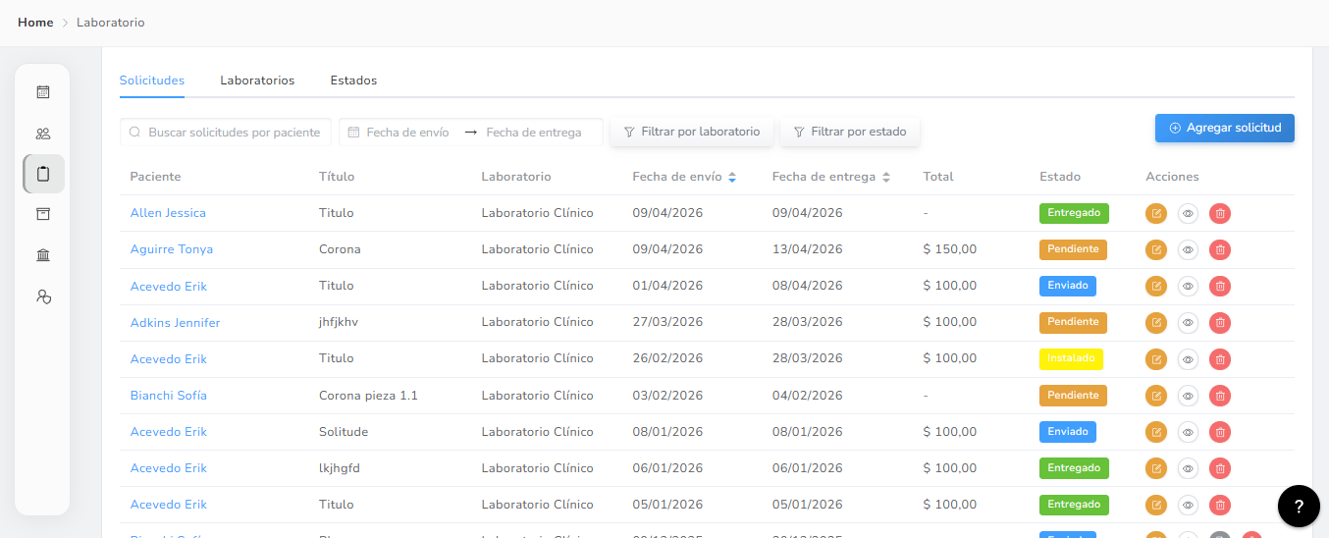This screenshot has width=1329, height=538.
Task: Click the Enviado badge in Solitude row
Action: pyautogui.click(x=1068, y=432)
